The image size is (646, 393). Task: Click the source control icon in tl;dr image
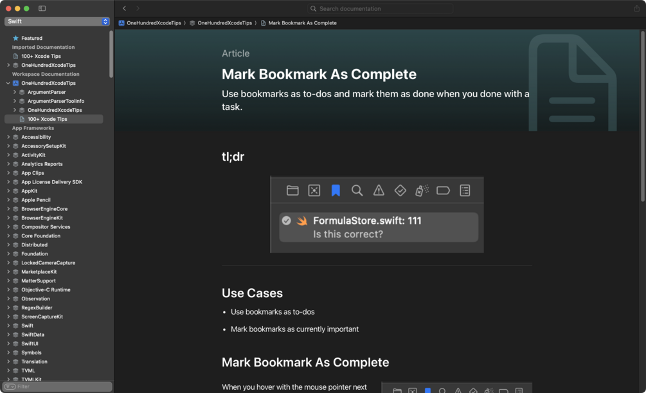314,190
